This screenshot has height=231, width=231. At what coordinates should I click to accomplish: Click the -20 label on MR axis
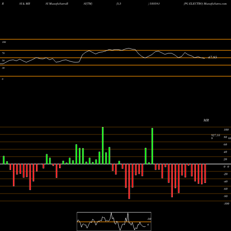[x=225, y=174]
